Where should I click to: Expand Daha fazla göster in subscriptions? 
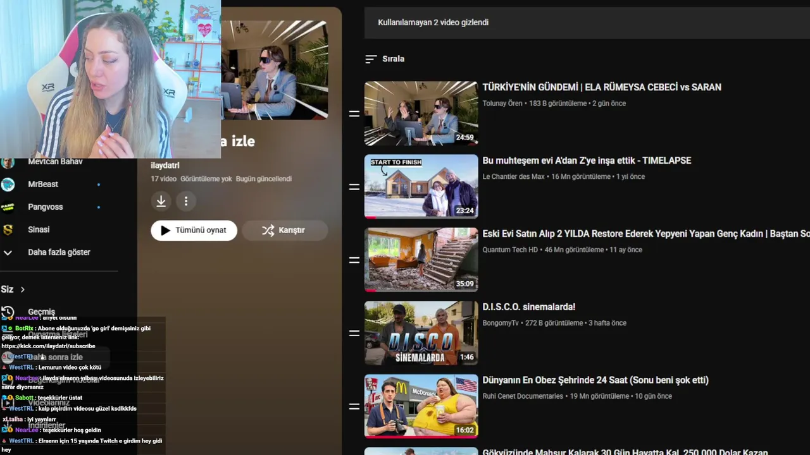click(x=59, y=252)
